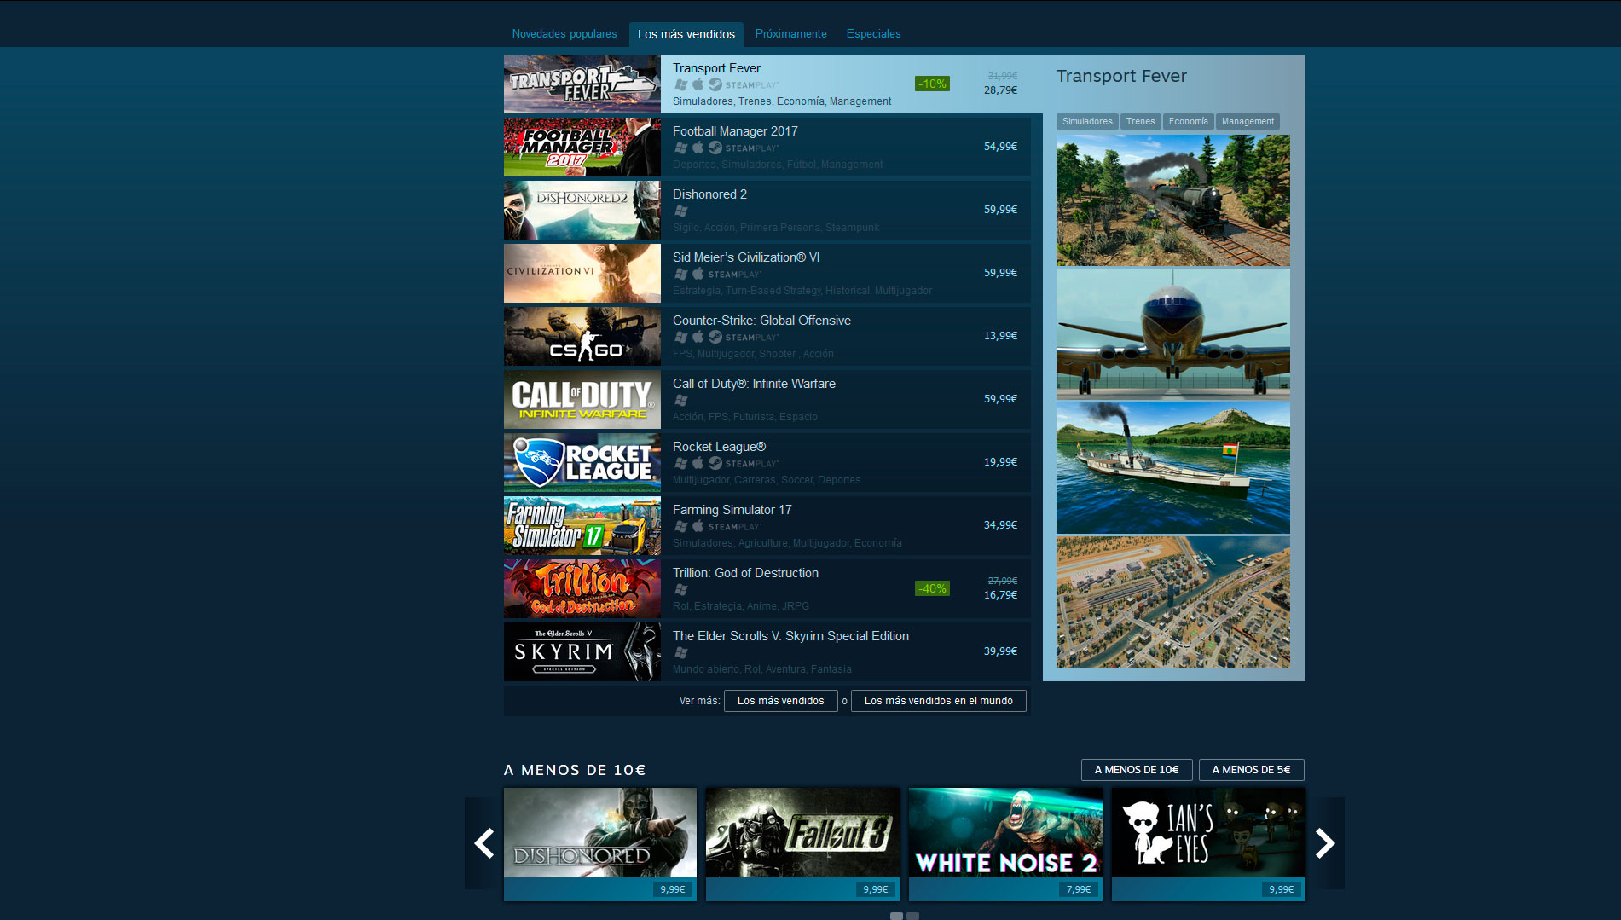Click the -40% discount badge on Trillion

coord(932,588)
